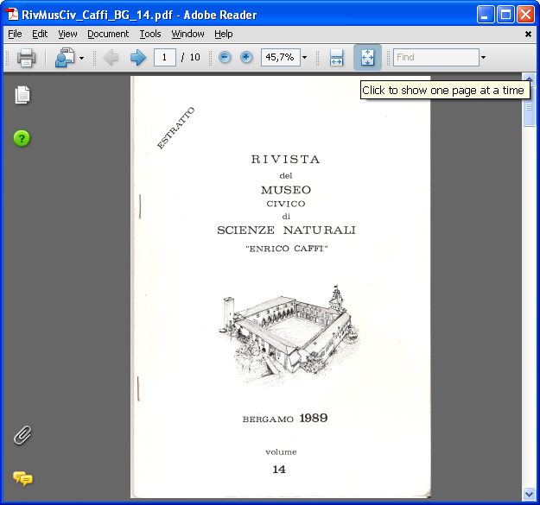Open the Edit menu

[40, 34]
